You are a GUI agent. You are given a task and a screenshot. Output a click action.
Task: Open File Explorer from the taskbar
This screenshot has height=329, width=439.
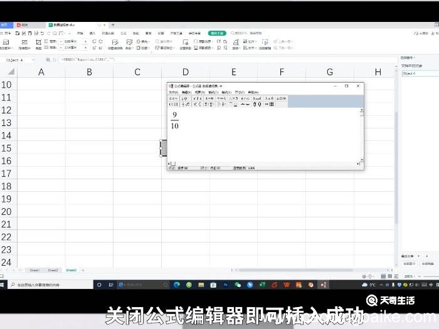click(201, 285)
